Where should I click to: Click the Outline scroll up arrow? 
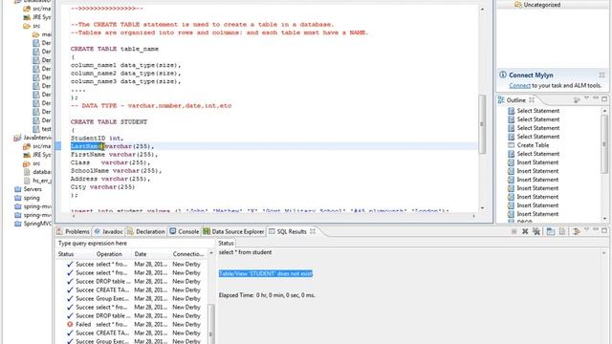coord(604,111)
